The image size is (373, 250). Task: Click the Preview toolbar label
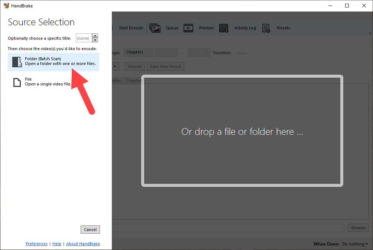click(x=206, y=28)
